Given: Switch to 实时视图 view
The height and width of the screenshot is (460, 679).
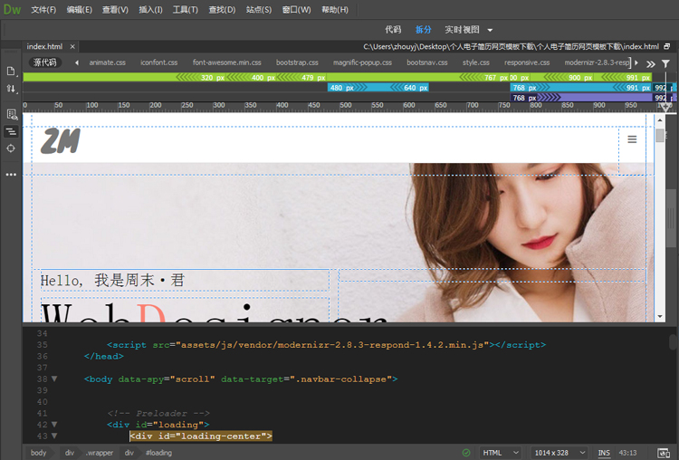Looking at the screenshot, I should pyautogui.click(x=462, y=30).
